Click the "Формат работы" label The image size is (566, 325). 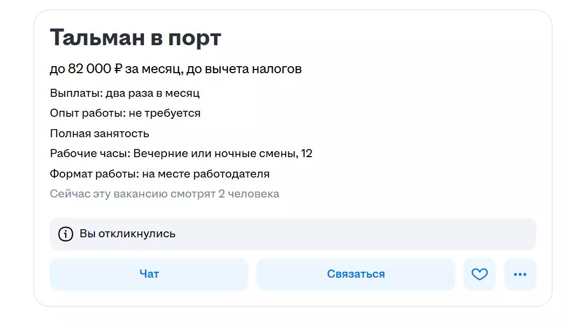click(94, 174)
